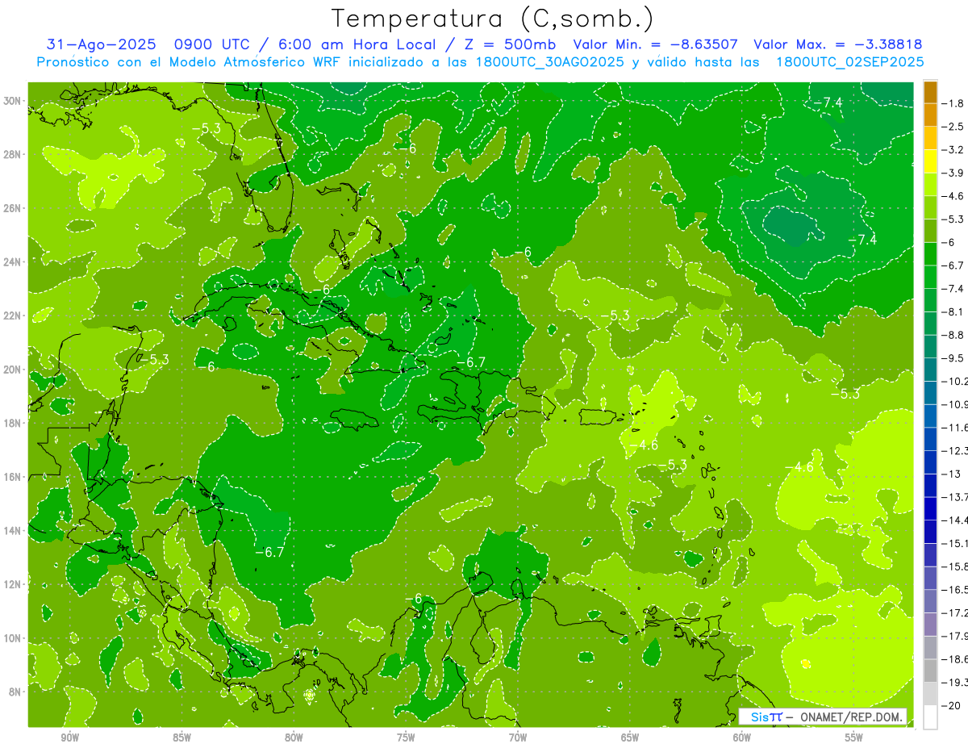Click the '-8.8' color scale label
The height and width of the screenshot is (748, 968).
[953, 335]
